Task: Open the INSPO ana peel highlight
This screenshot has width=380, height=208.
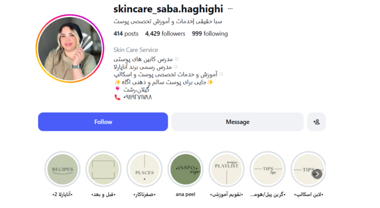Action: tap(186, 169)
